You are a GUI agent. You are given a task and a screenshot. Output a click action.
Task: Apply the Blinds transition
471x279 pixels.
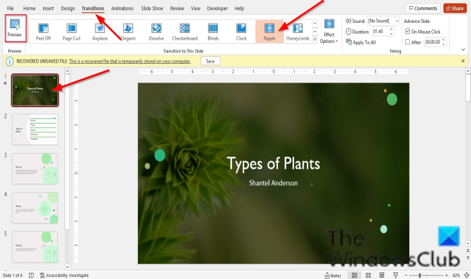pos(213,32)
